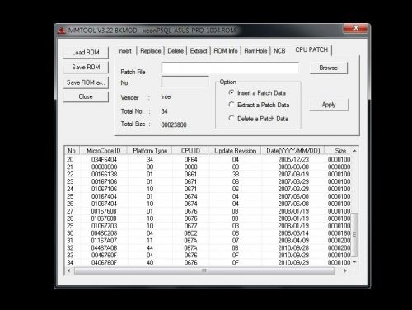Click the Update Revision 38 cell

(236, 174)
